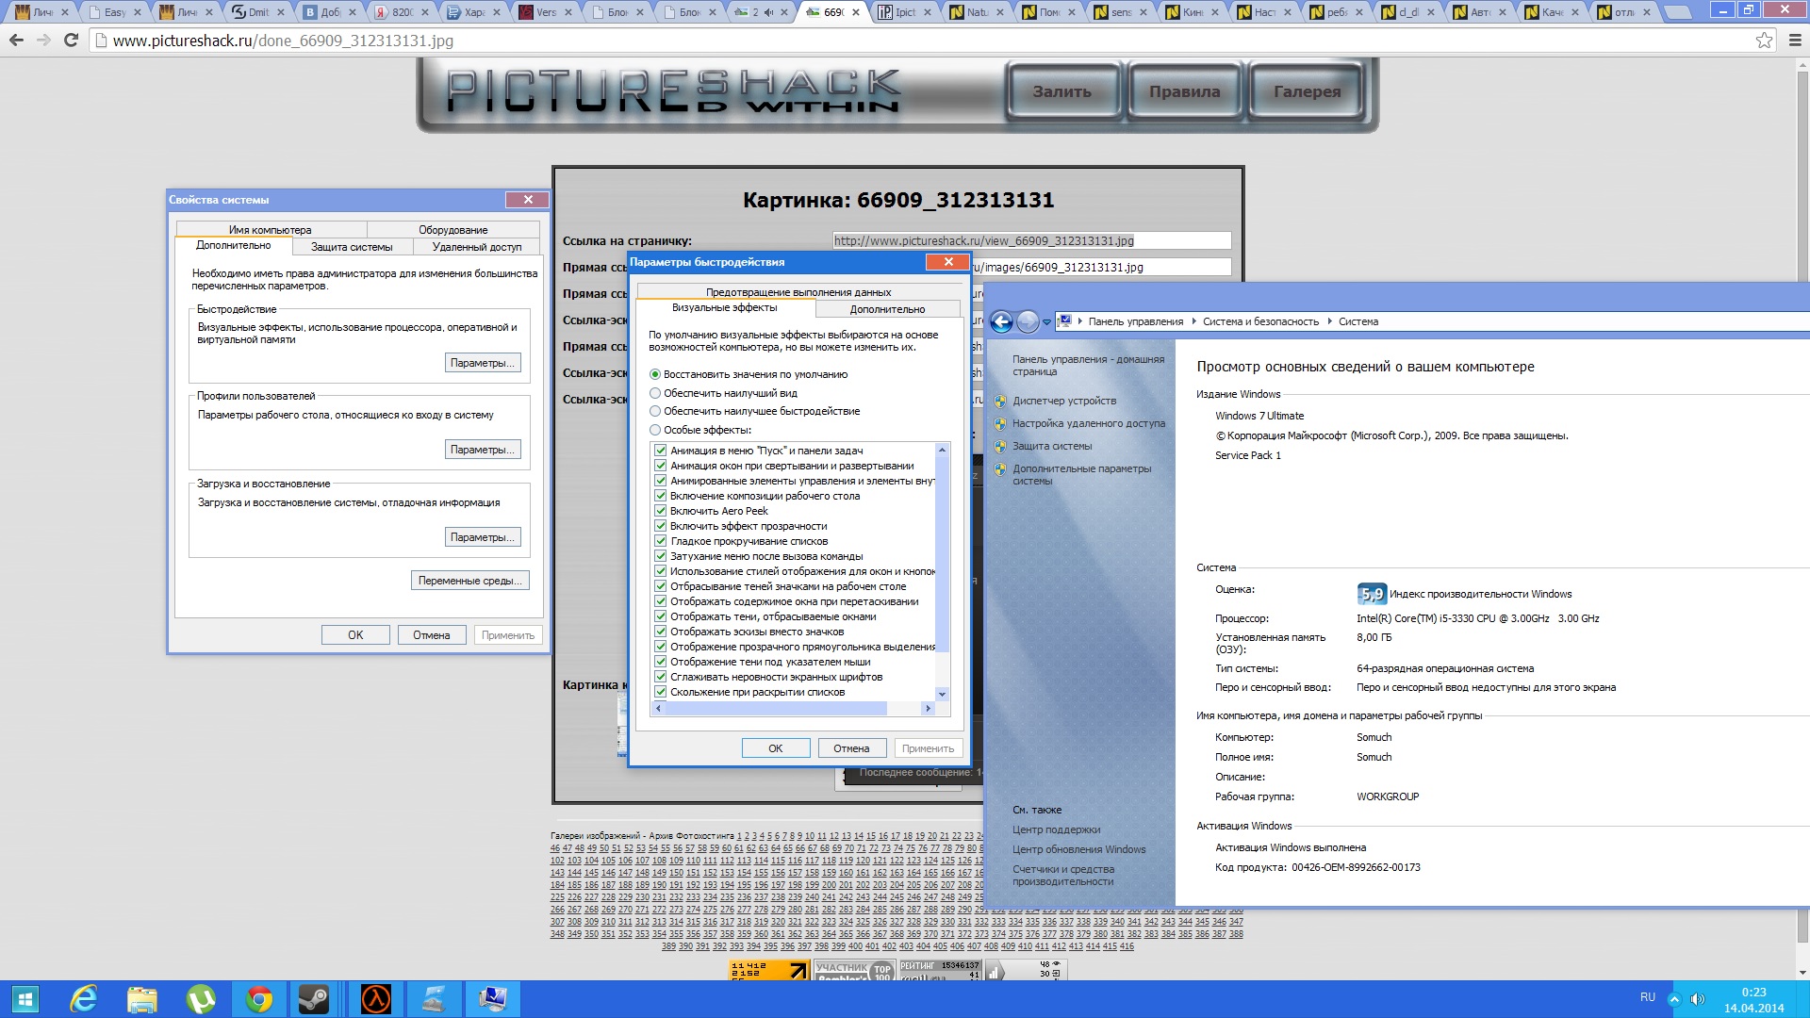Image resolution: width=1810 pixels, height=1018 pixels.
Task: Open the Chrome hamburger menu
Action: (x=1795, y=41)
